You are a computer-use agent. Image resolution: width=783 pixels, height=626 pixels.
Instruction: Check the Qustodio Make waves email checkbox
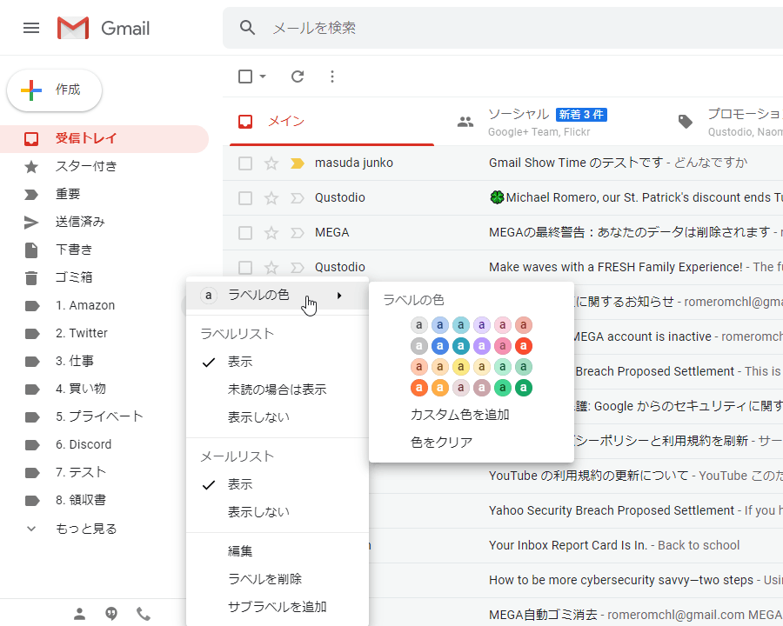point(245,268)
